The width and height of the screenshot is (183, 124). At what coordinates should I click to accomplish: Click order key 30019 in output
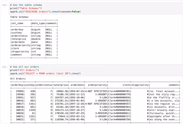tap(20, 110)
